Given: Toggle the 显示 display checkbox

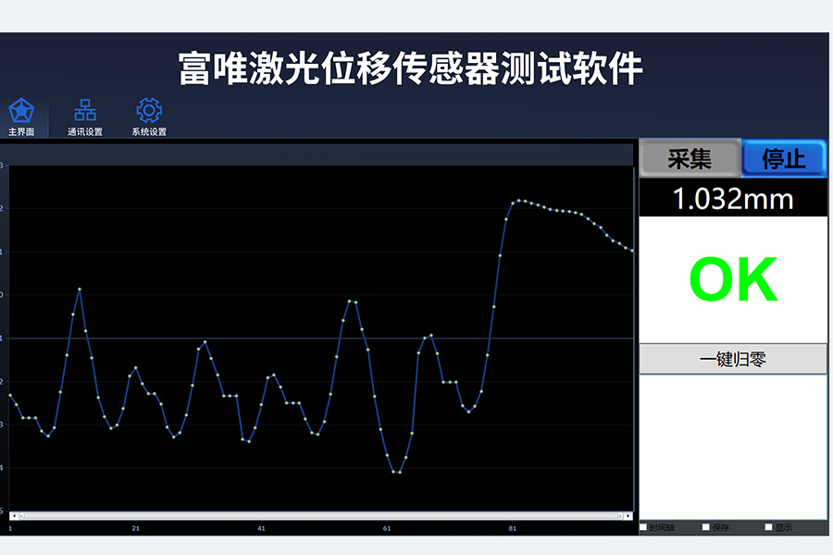Looking at the screenshot, I should (768, 527).
